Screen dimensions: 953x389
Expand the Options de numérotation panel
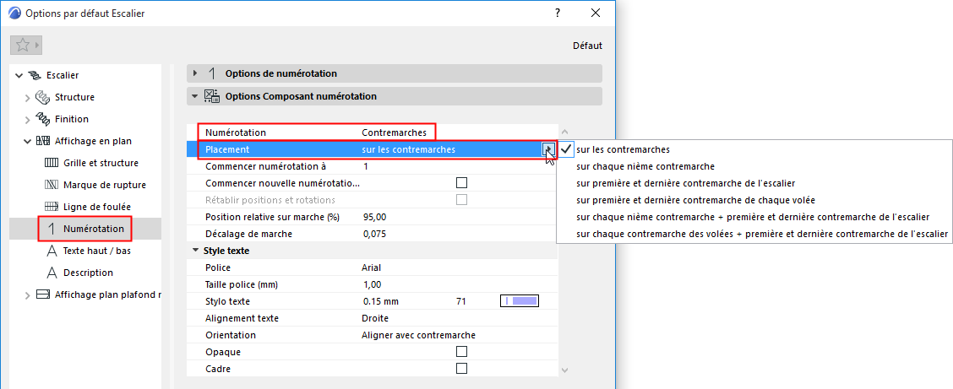(x=195, y=73)
